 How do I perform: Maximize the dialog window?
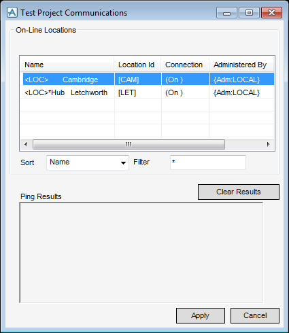pos(249,13)
